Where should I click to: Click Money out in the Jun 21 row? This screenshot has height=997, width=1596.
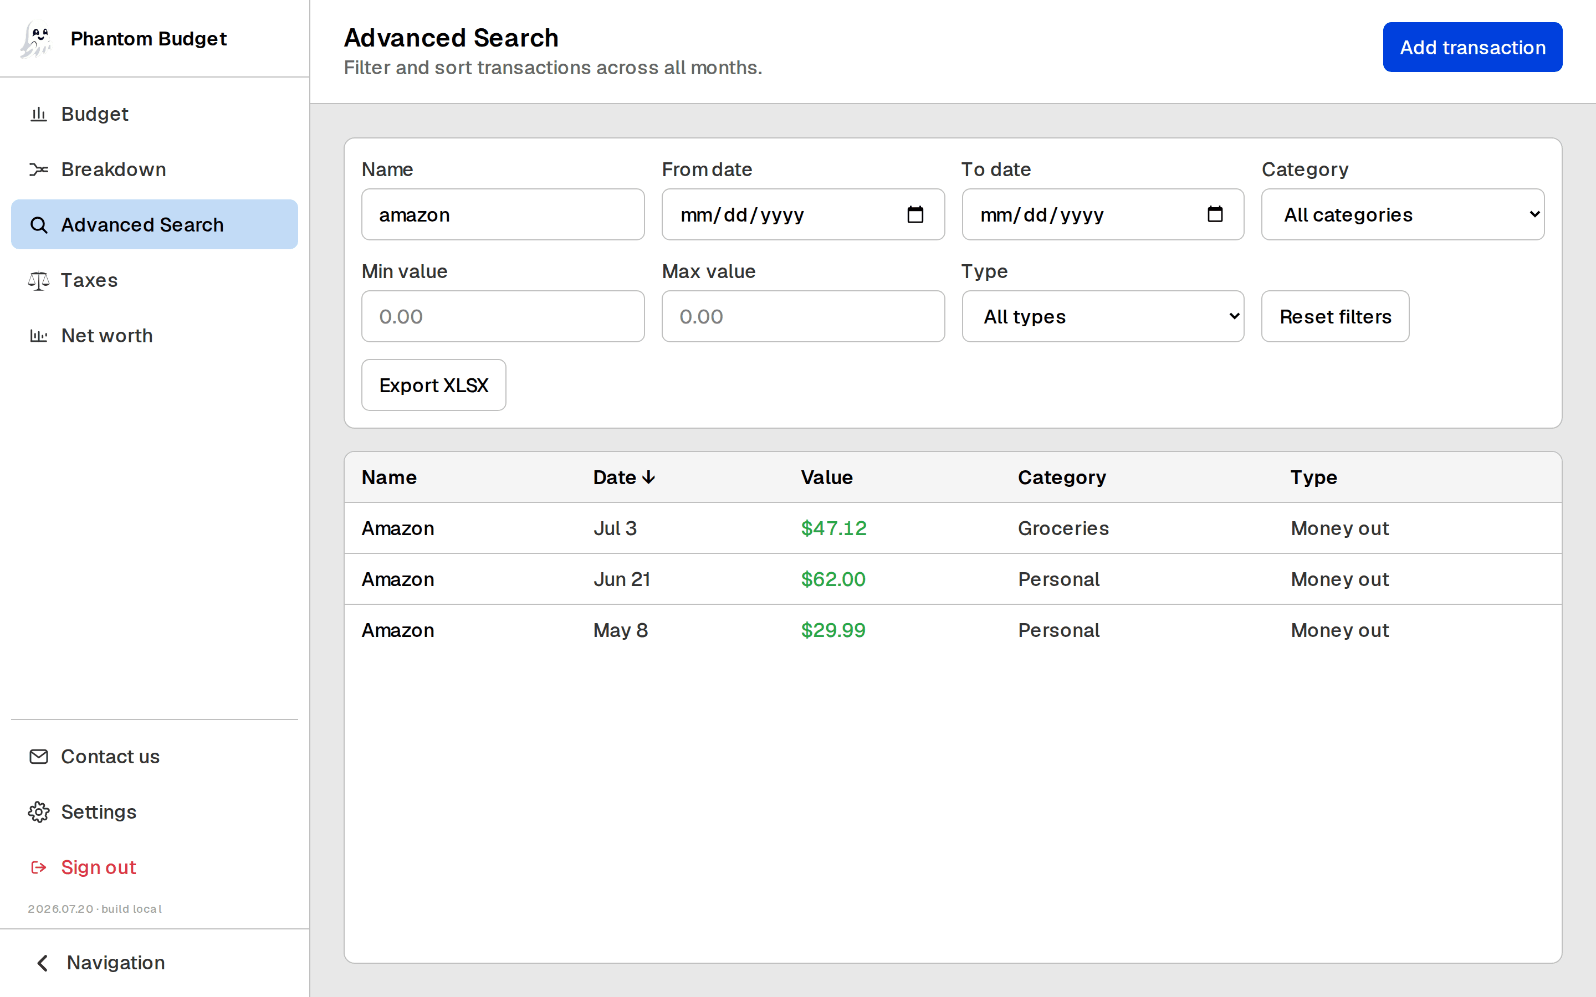point(1339,579)
